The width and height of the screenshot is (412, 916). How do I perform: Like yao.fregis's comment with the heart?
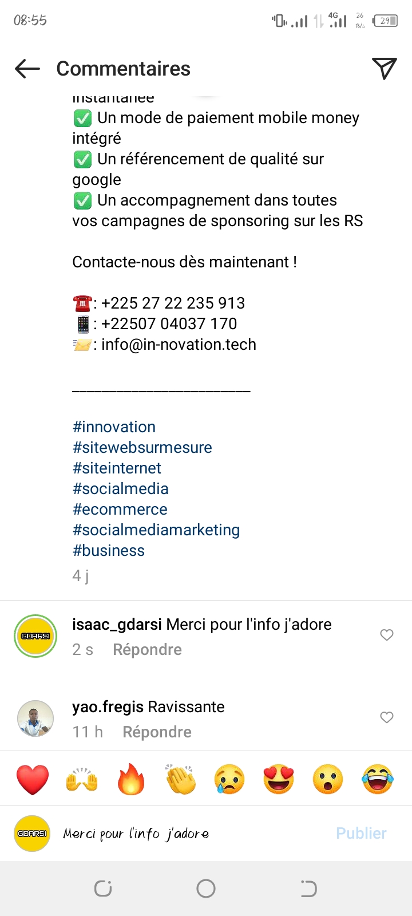pos(387,717)
